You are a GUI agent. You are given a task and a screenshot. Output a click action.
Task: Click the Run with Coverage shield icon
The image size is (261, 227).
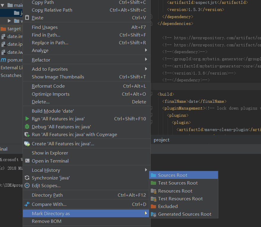point(27,135)
